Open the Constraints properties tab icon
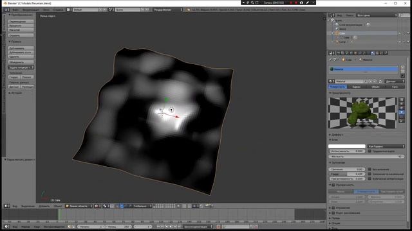The width and height of the screenshot is (412, 231). pos(360,53)
